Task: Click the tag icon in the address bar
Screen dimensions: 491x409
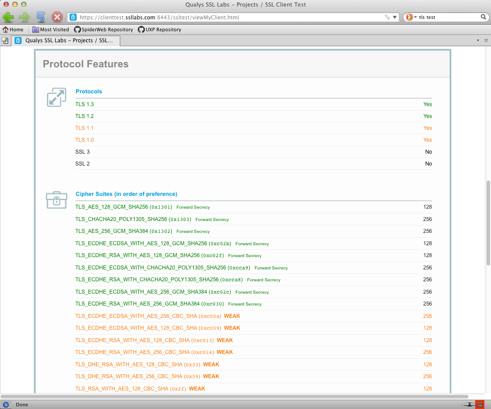Action: (x=388, y=17)
